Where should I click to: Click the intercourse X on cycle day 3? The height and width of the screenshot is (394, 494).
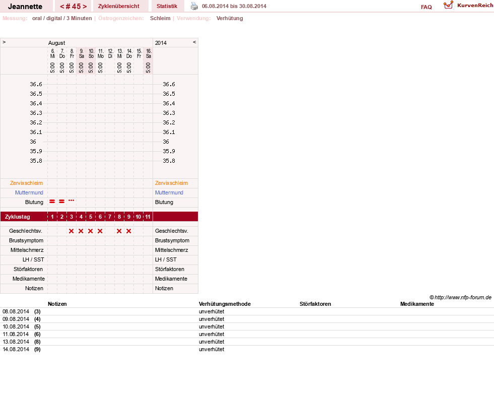point(72,231)
